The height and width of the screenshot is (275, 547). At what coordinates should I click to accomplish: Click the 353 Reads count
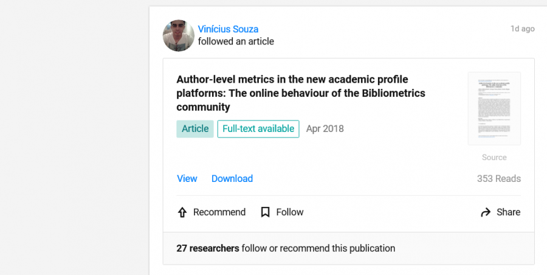click(498, 179)
